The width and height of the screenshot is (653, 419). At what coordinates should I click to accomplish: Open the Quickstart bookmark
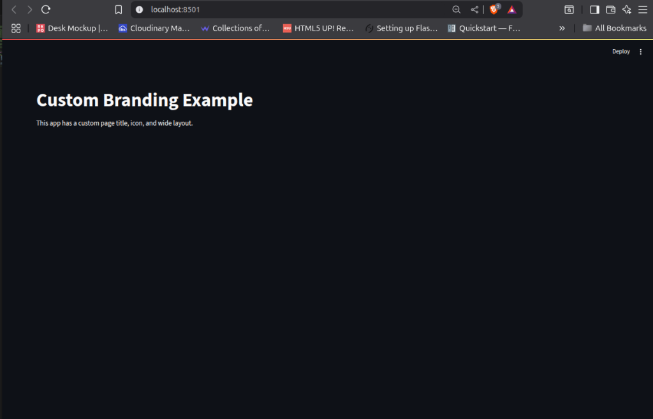point(484,28)
